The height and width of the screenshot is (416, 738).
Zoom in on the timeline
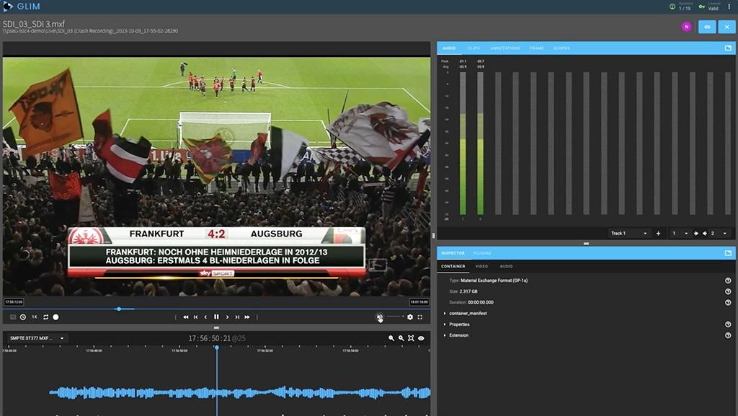[391, 338]
